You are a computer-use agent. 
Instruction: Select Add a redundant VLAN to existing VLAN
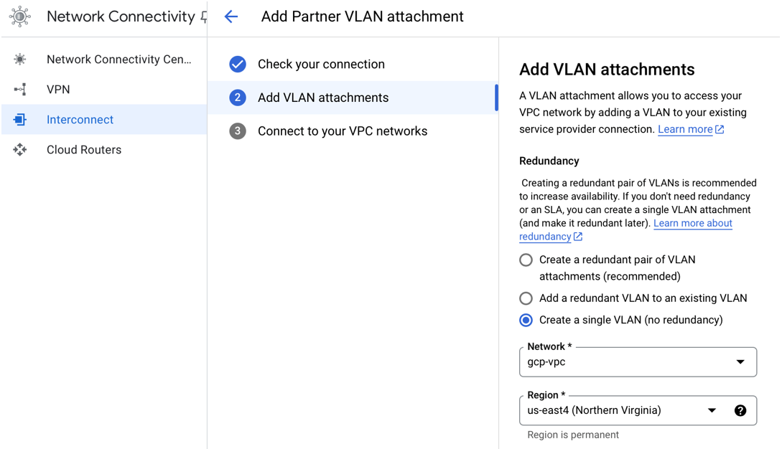[526, 298]
